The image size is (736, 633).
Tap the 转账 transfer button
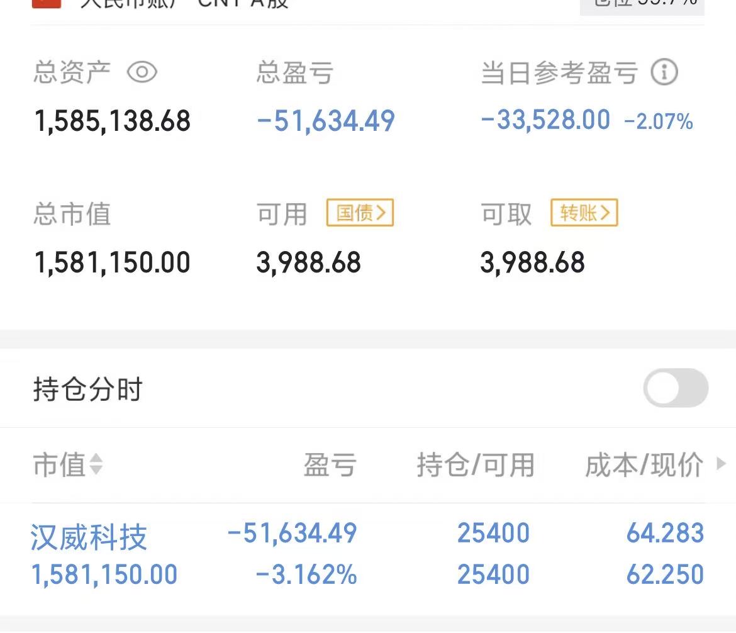[x=584, y=213]
